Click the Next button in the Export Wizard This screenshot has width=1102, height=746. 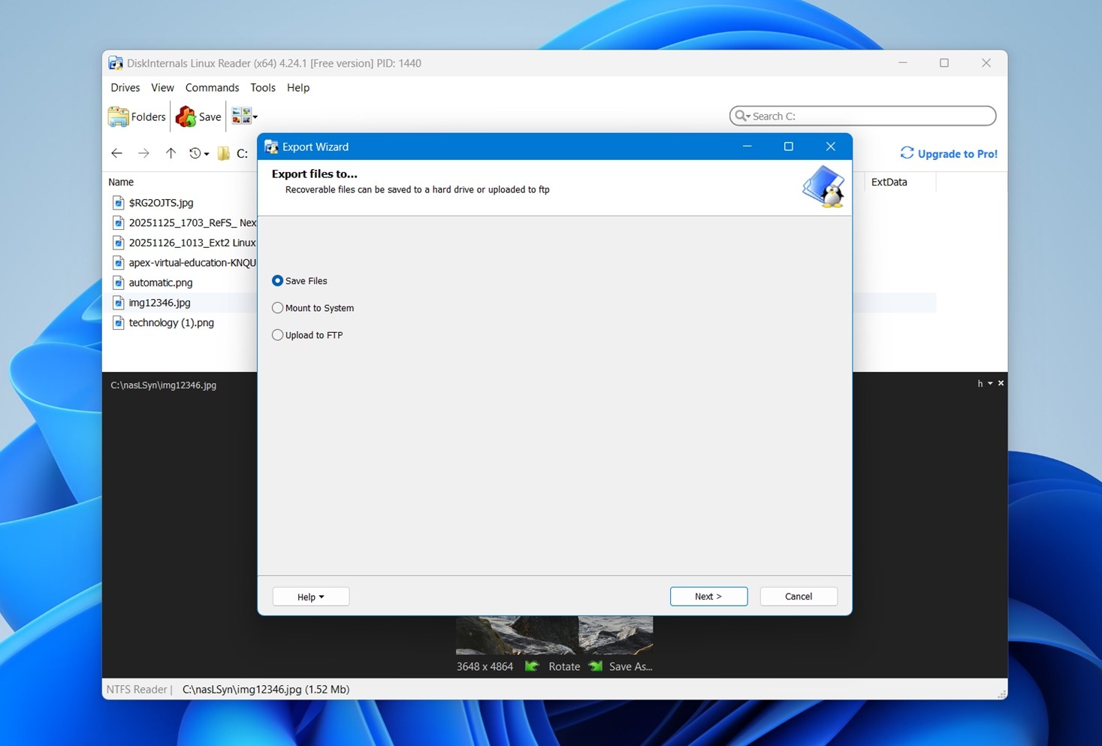click(708, 596)
